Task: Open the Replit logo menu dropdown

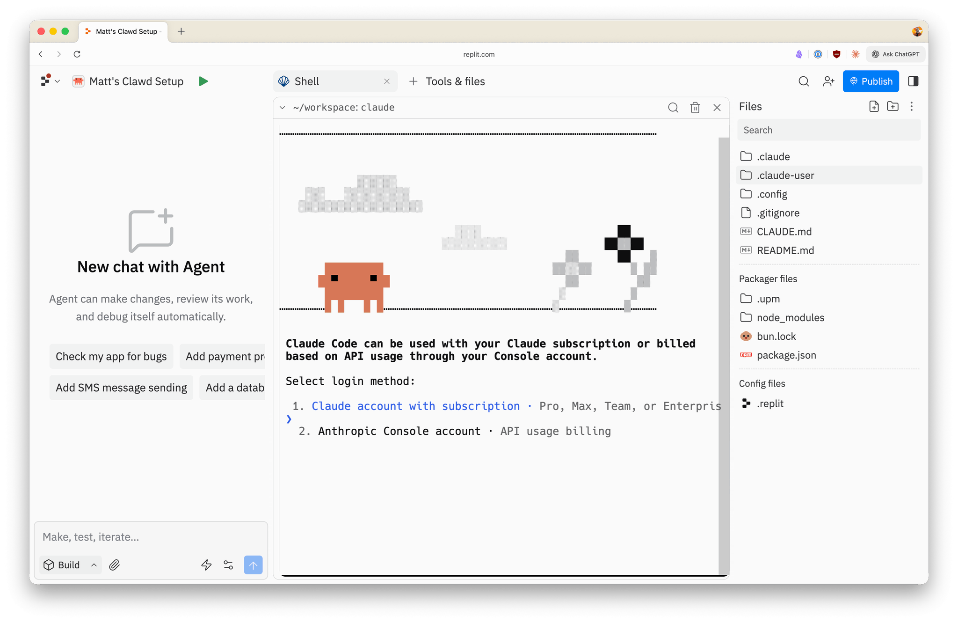Action: coord(51,81)
